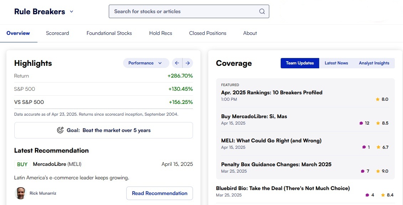The height and width of the screenshot is (205, 403).
Task: Click star icon rated 8.4
Action: click(383, 195)
